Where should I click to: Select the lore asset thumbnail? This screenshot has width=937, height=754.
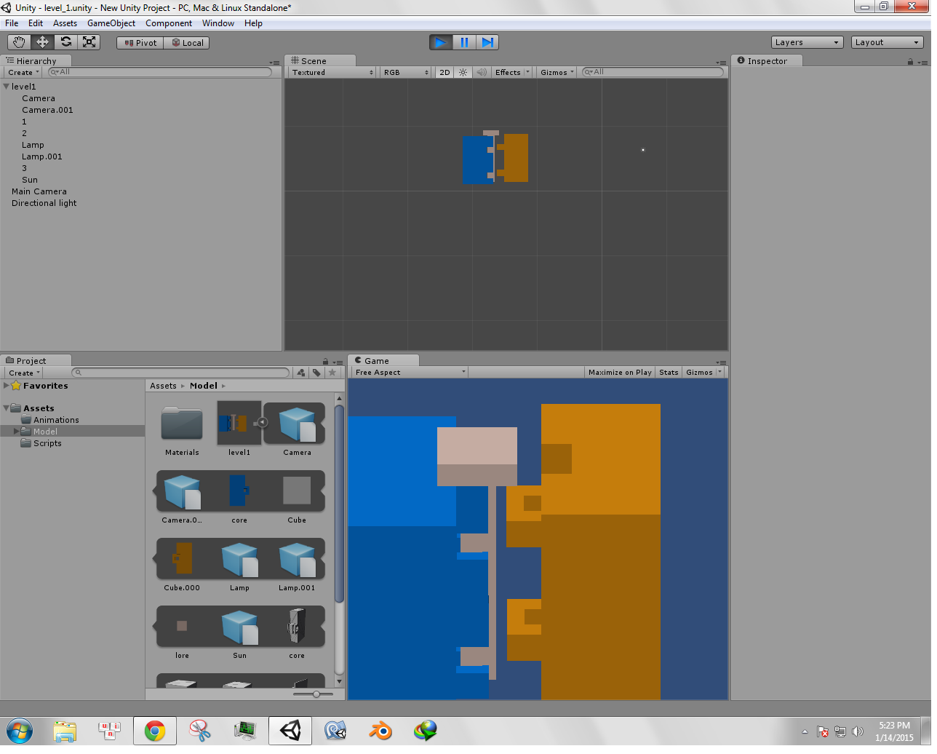pos(182,626)
